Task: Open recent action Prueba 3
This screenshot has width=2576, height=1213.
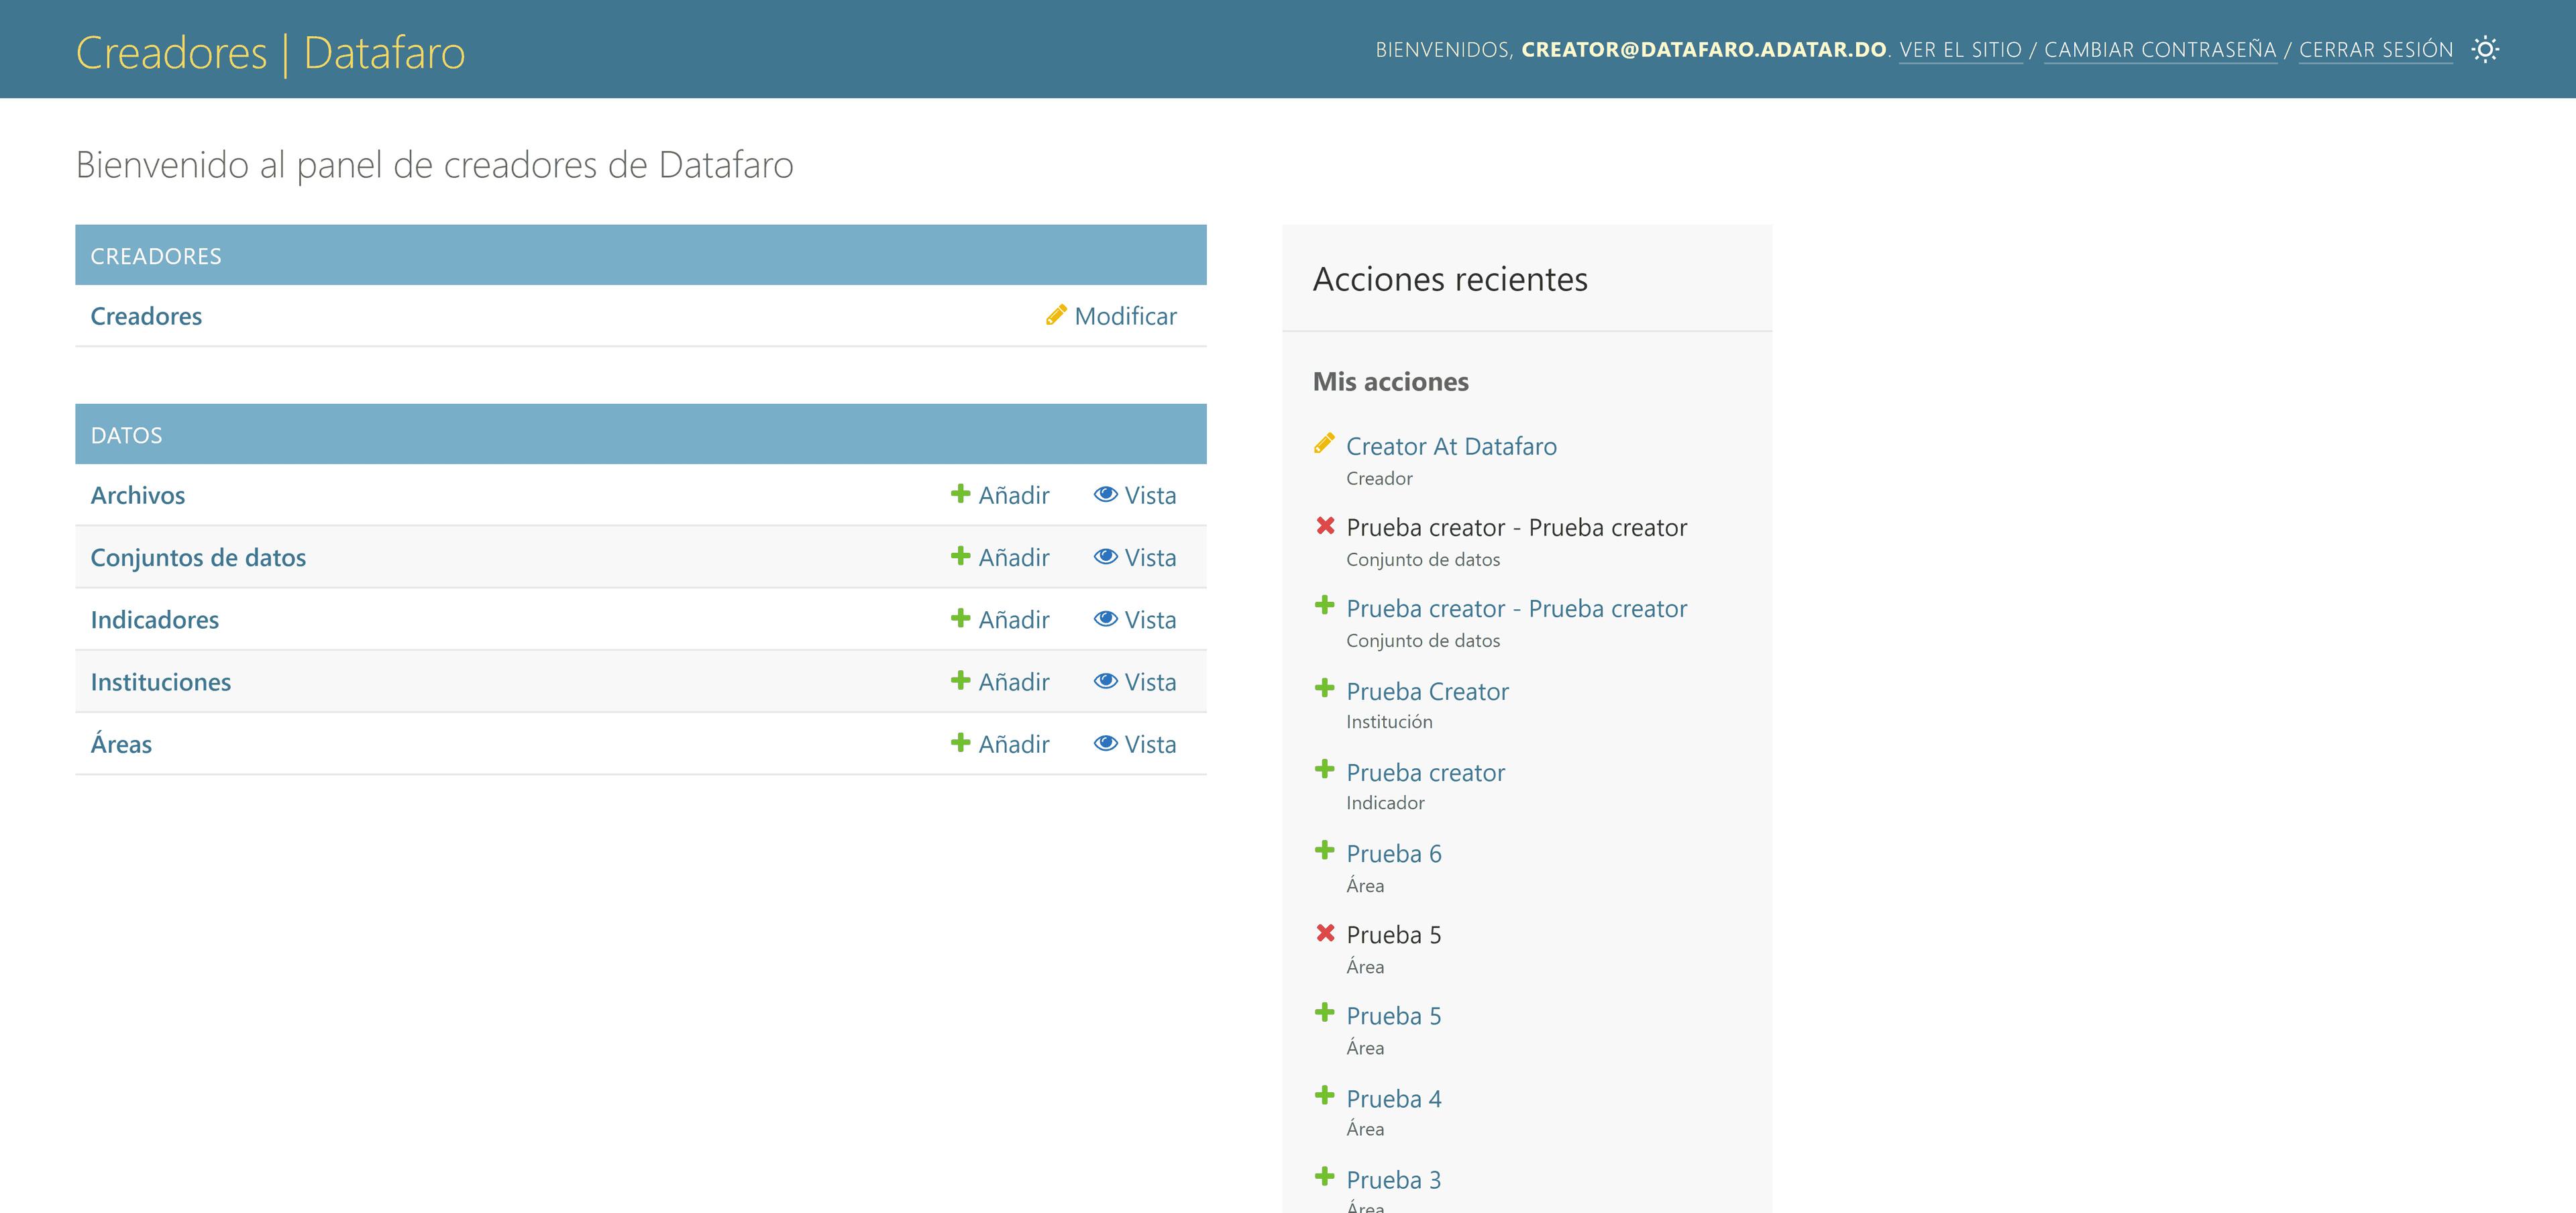Action: coord(1394,1179)
